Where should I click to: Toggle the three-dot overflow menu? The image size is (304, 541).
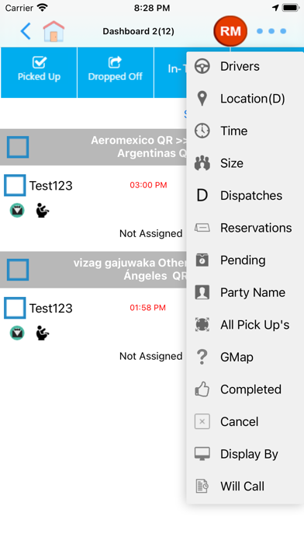pos(271,31)
